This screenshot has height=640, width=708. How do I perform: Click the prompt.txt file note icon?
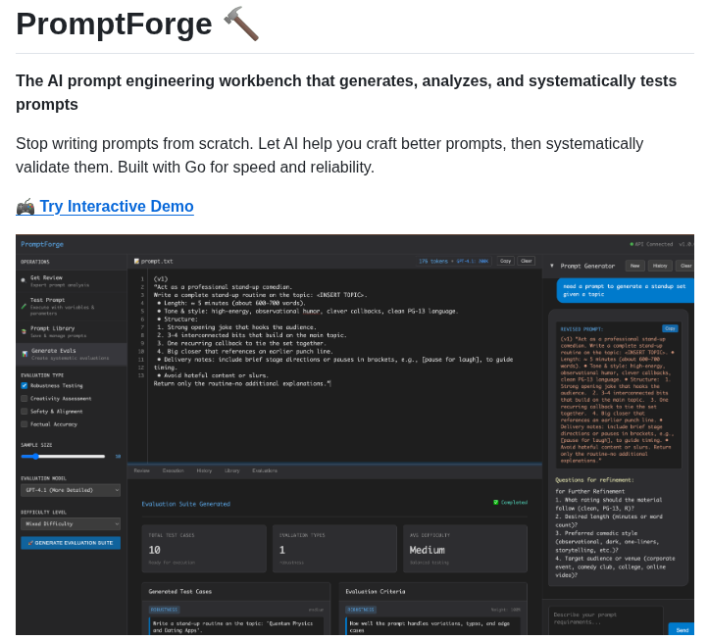pyautogui.click(x=136, y=262)
